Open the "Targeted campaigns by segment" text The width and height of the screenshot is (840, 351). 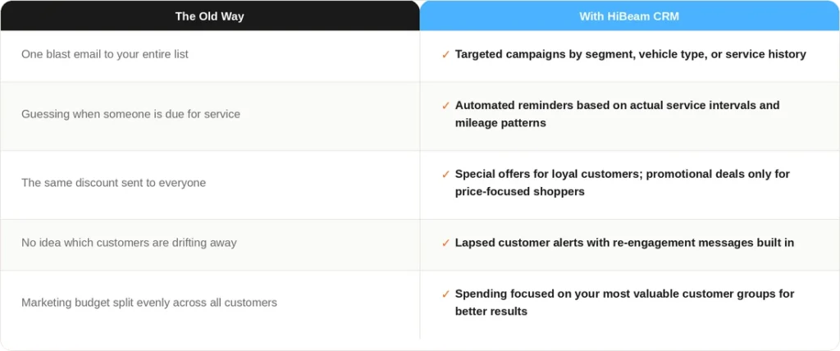point(630,54)
